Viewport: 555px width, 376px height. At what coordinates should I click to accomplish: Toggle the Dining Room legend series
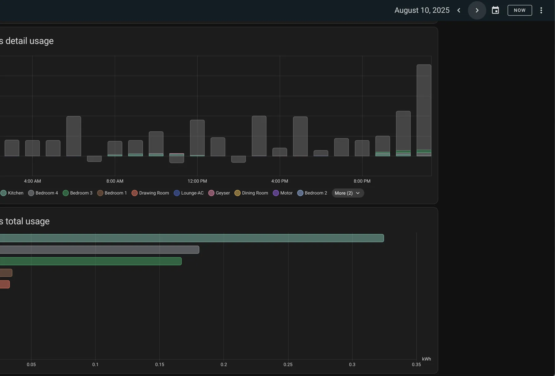[x=251, y=193]
